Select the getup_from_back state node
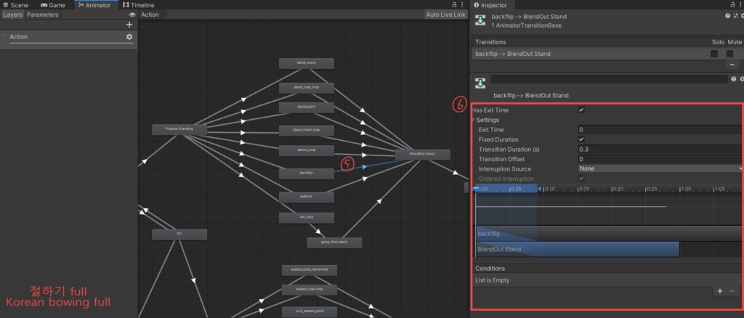The height and width of the screenshot is (318, 744). (334, 243)
